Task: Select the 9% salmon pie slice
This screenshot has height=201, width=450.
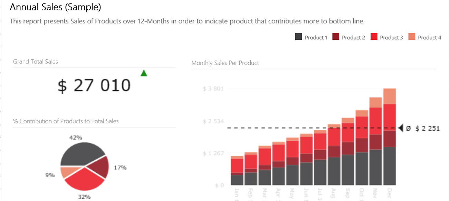Action: (x=67, y=172)
